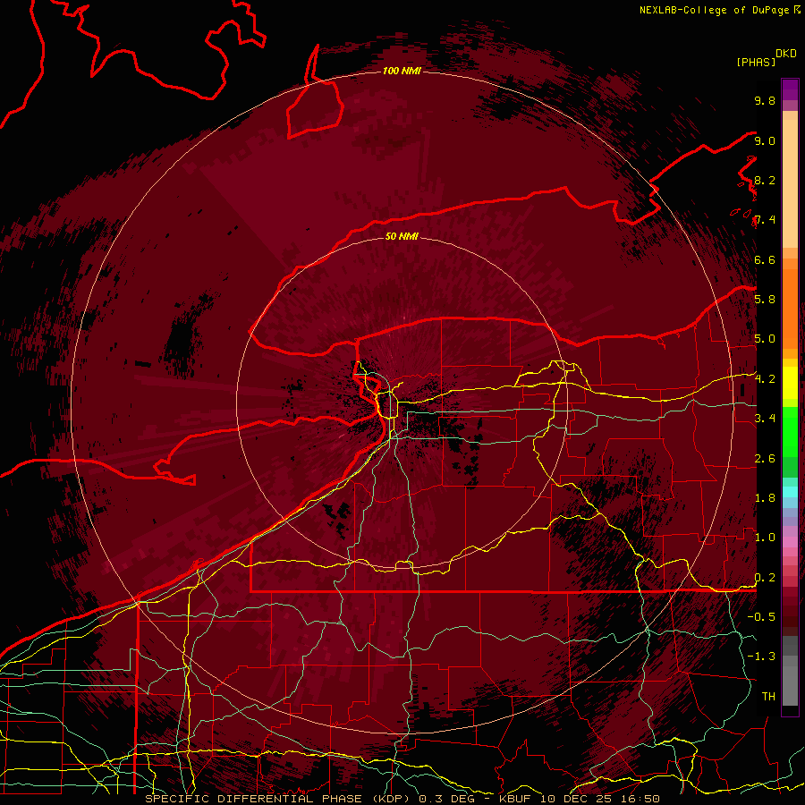
Task: Click the 100 NMI range ring label
Action: (x=402, y=71)
